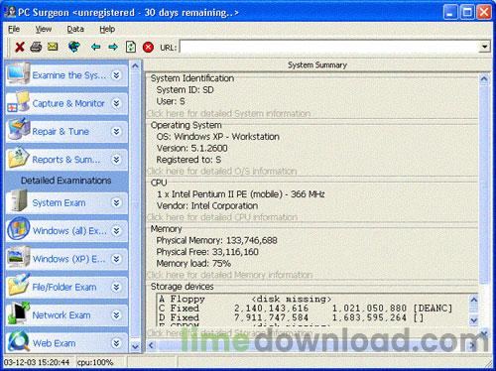Click the System Summary header
Viewport: 496px width, 371px height.
click(x=317, y=64)
